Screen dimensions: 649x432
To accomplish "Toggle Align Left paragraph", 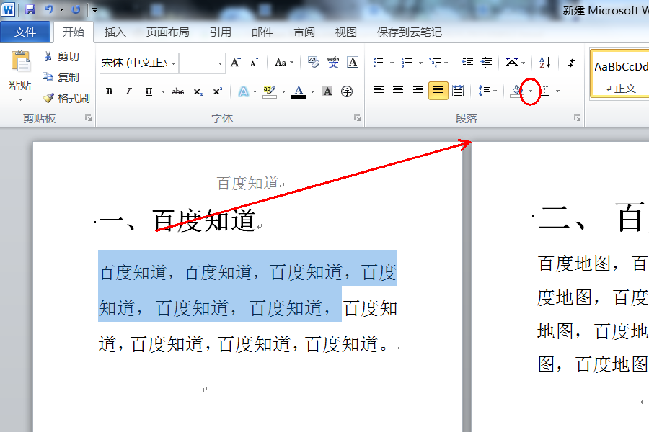I will 379,90.
